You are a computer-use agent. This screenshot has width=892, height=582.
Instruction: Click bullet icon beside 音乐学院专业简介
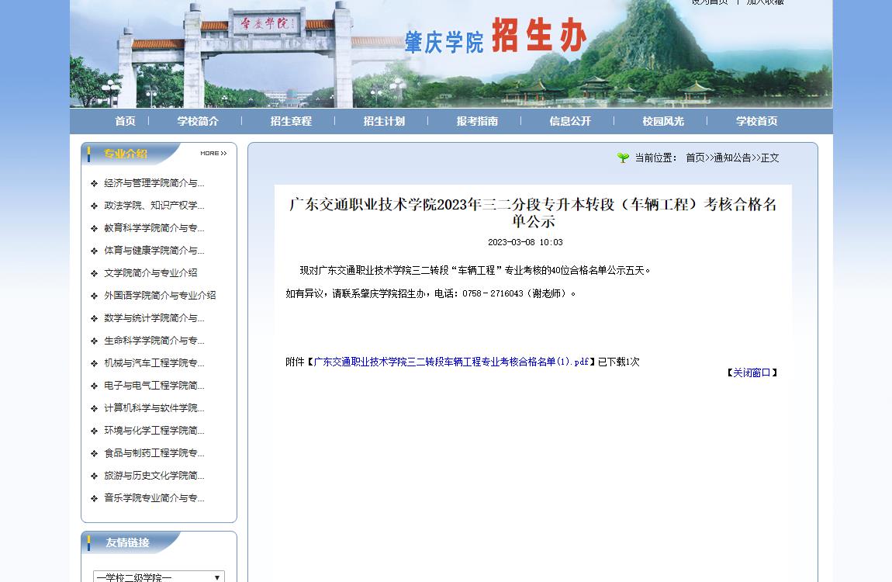point(95,498)
